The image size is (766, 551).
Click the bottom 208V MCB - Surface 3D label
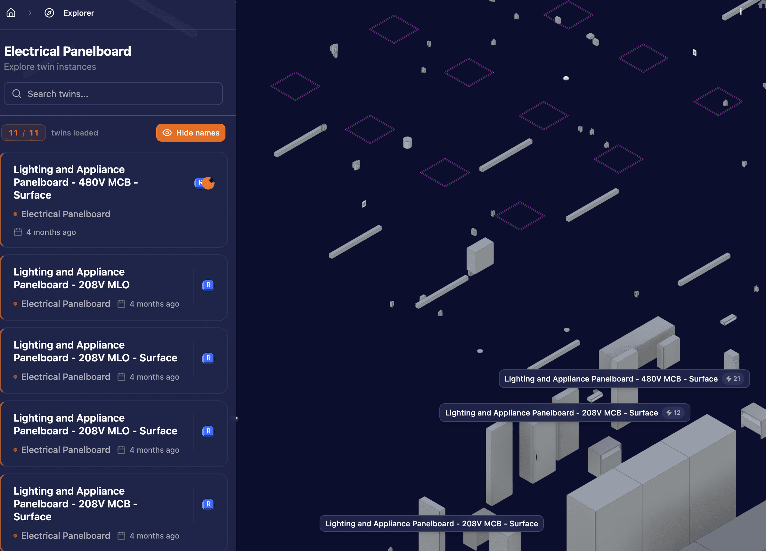click(431, 523)
